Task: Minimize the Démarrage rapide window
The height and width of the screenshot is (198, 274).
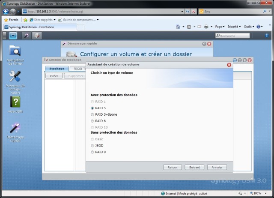Action: (204, 44)
